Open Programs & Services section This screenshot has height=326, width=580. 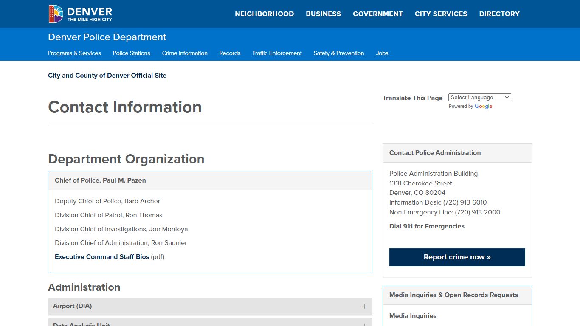74,53
